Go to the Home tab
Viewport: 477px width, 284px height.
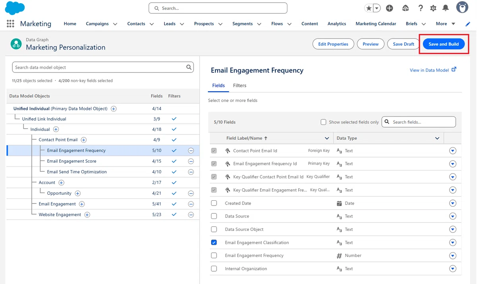coord(70,24)
